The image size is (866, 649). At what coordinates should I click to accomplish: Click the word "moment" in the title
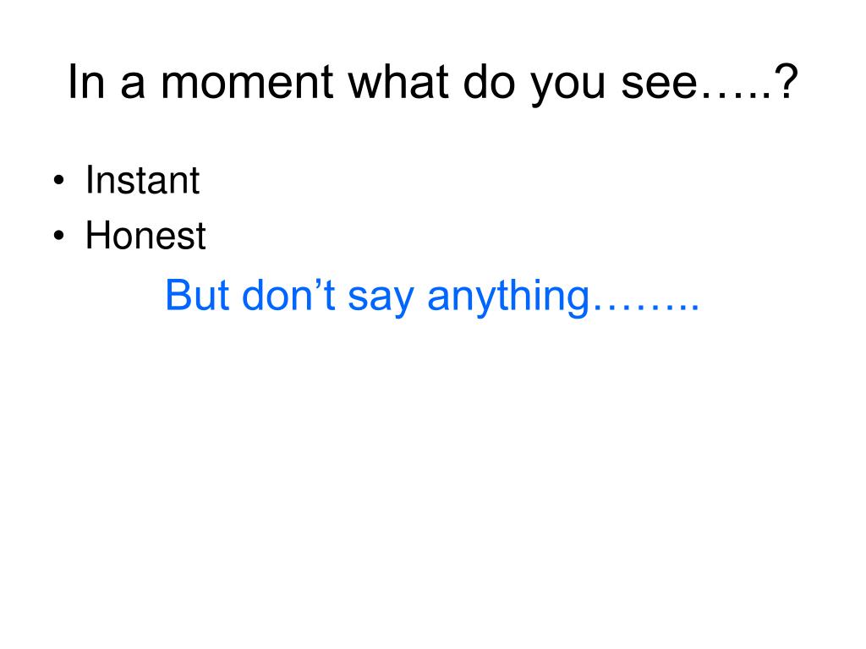247,83
